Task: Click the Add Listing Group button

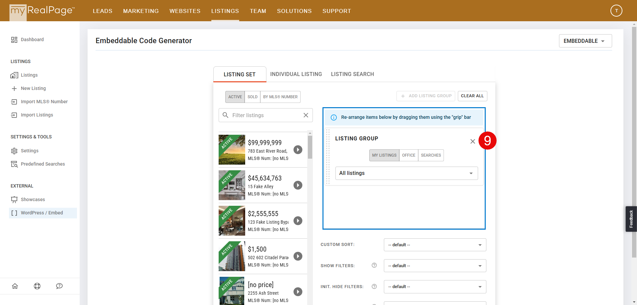Action: coord(426,96)
